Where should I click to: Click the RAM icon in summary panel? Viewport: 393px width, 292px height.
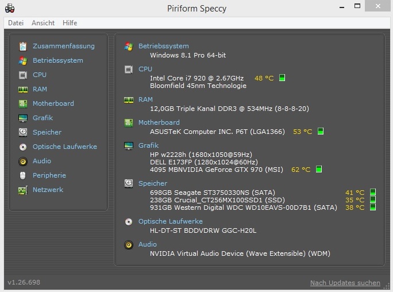coord(129,100)
